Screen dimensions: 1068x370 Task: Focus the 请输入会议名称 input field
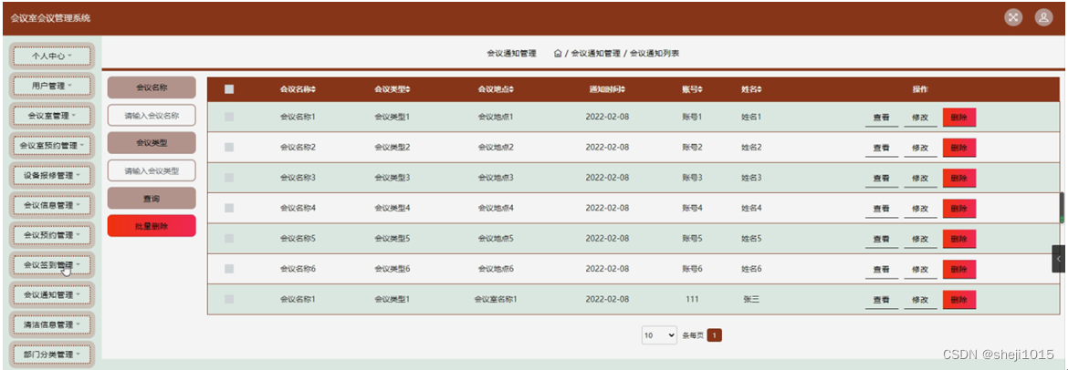point(152,116)
